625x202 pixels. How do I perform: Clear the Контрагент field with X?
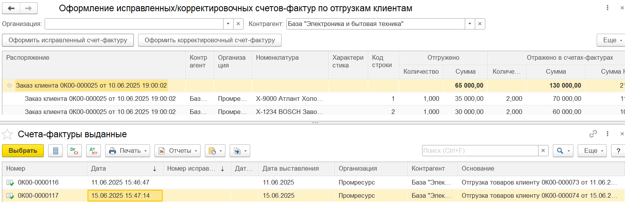pyautogui.click(x=480, y=24)
